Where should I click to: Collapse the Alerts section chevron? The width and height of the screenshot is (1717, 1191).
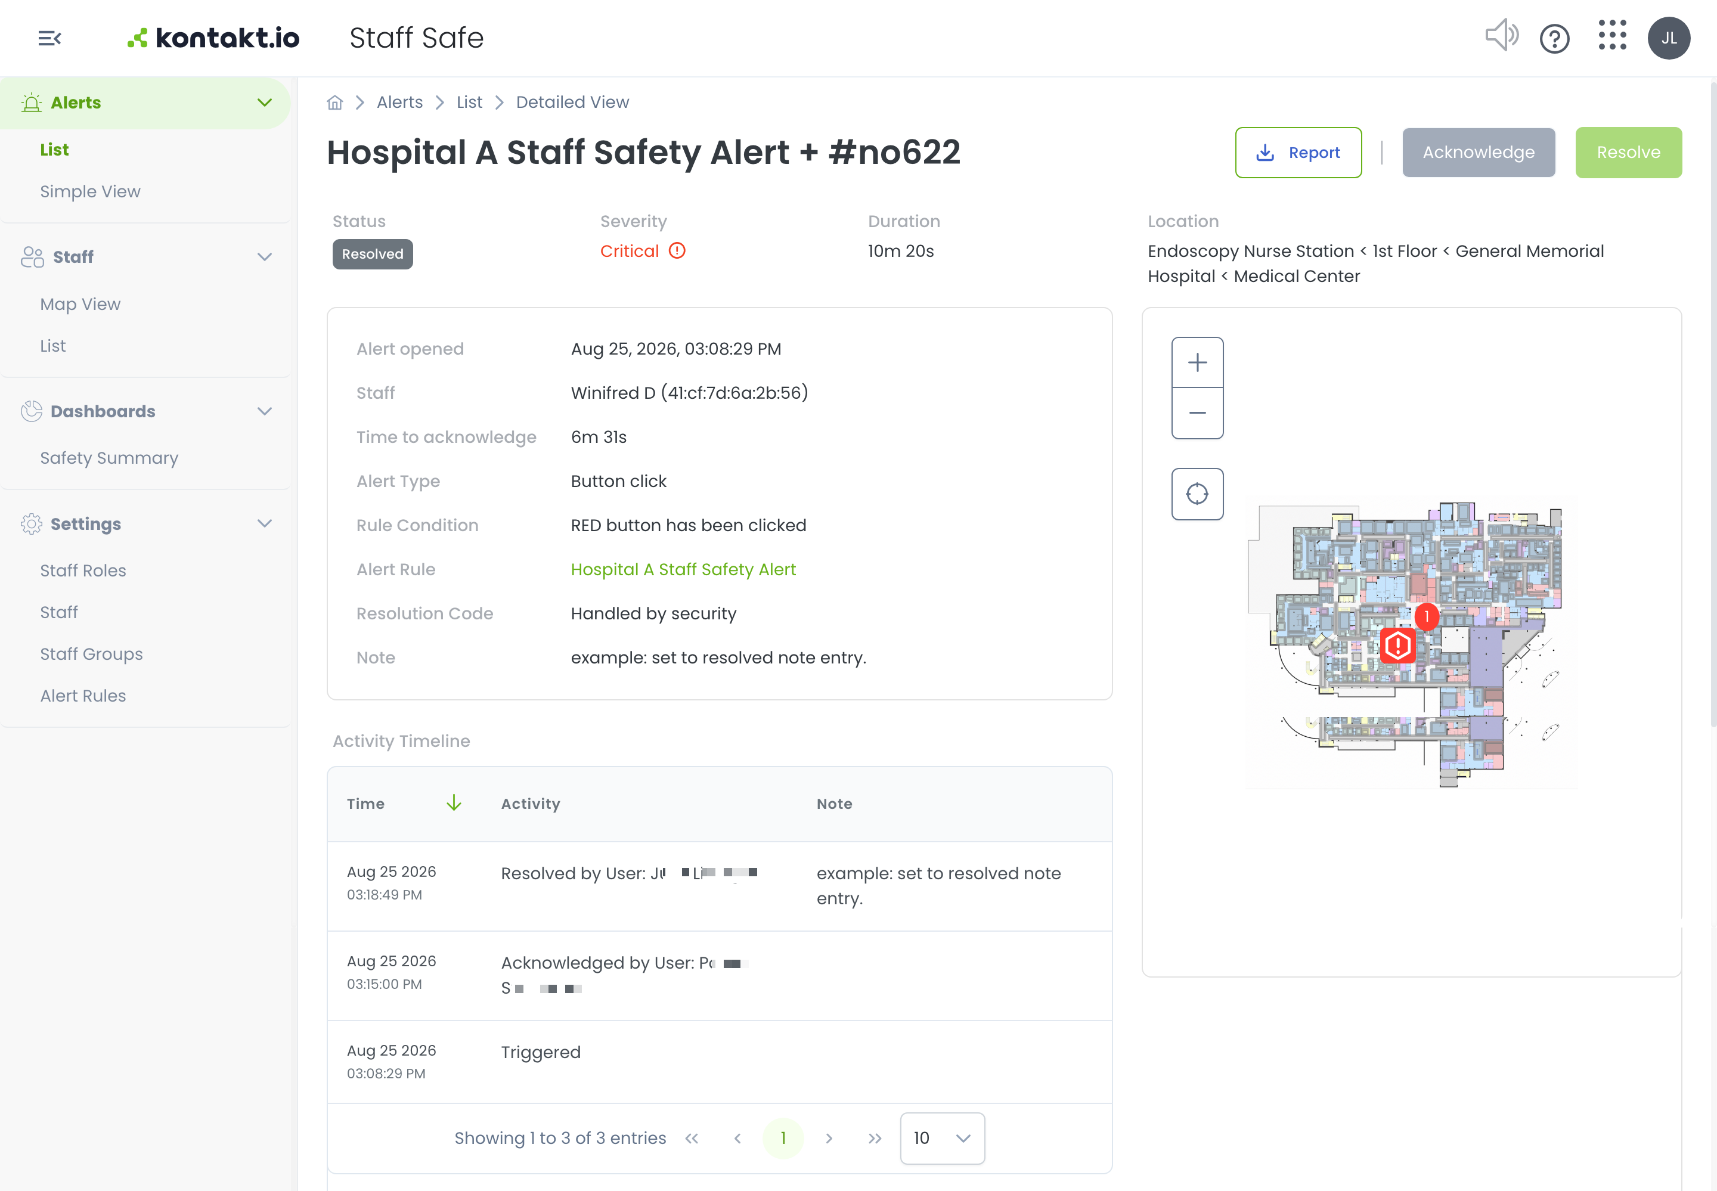pos(264,103)
